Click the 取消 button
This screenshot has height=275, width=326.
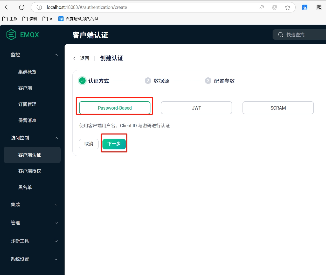click(x=89, y=144)
